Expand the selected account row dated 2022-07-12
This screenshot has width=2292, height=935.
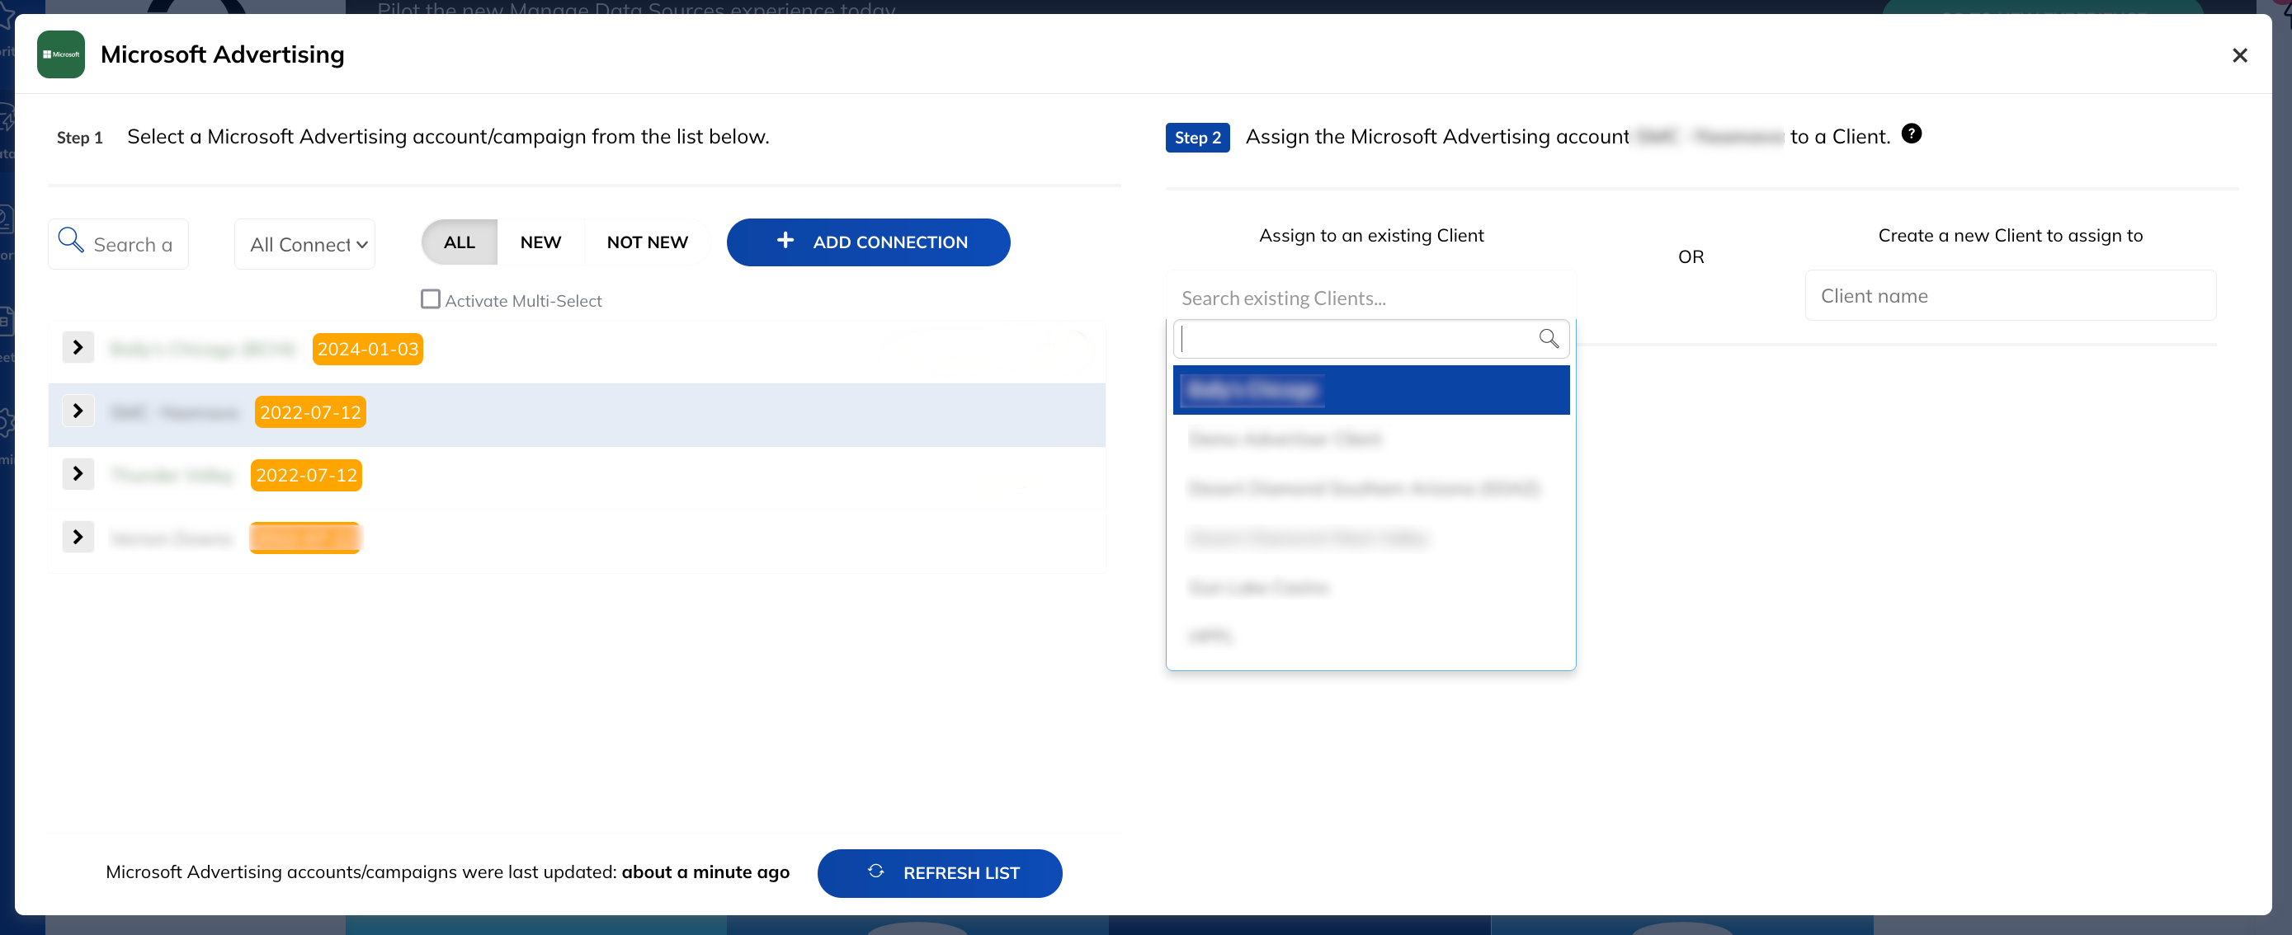[78, 411]
